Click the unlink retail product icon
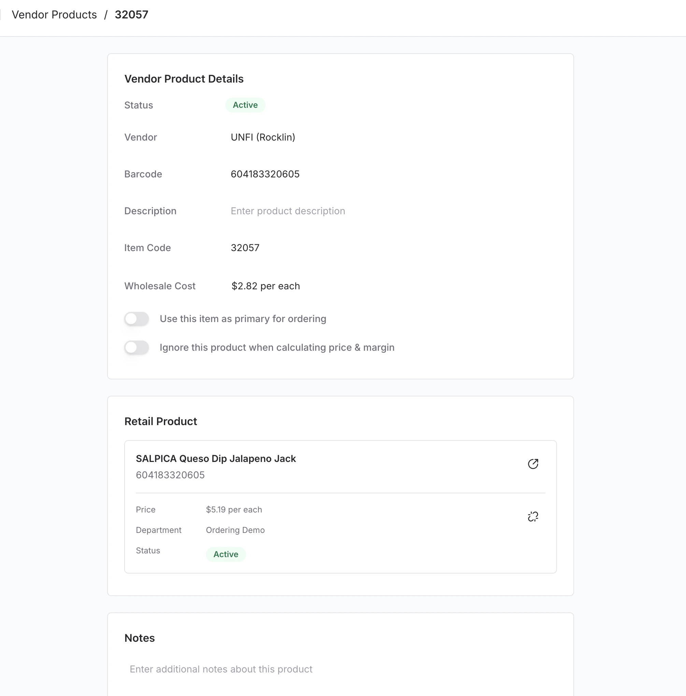686x696 pixels. click(533, 517)
